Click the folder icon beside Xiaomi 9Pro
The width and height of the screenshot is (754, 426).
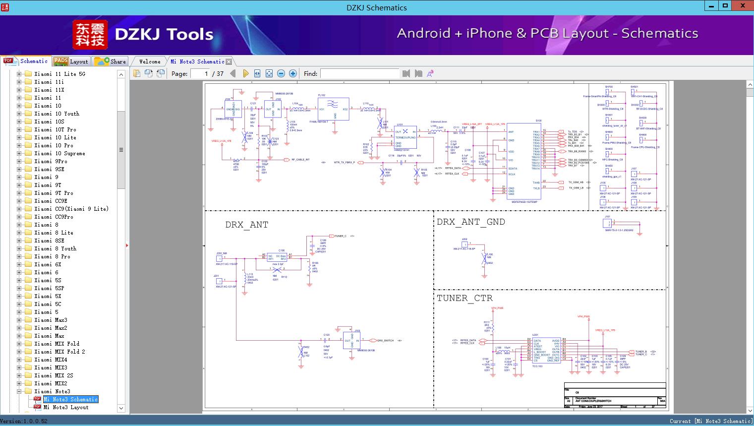[x=28, y=161]
